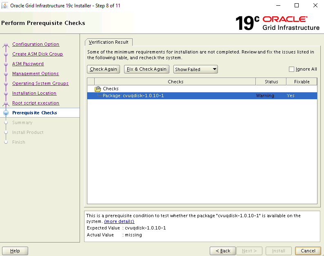
Task: Click the Configuration Option step bullet
Action: (6, 45)
